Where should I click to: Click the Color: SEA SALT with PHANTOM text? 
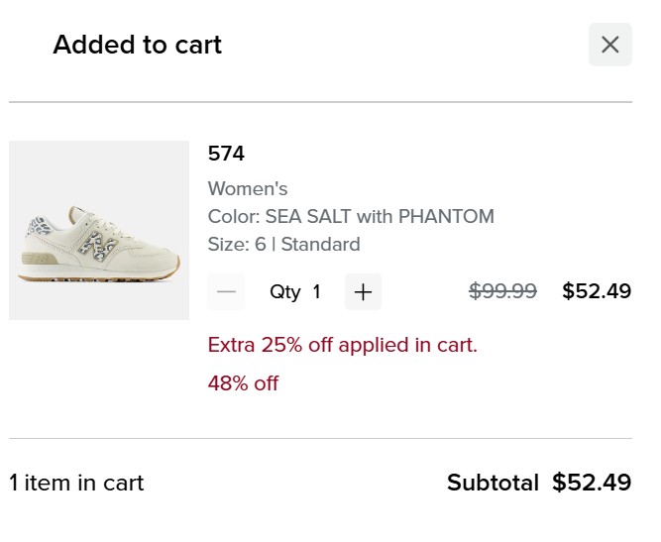tap(351, 216)
